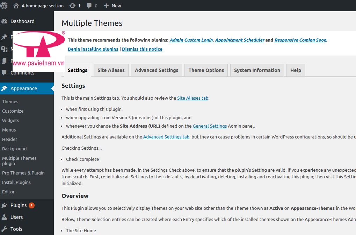Open the Users menu
The height and width of the screenshot is (235, 356).
pos(16,217)
